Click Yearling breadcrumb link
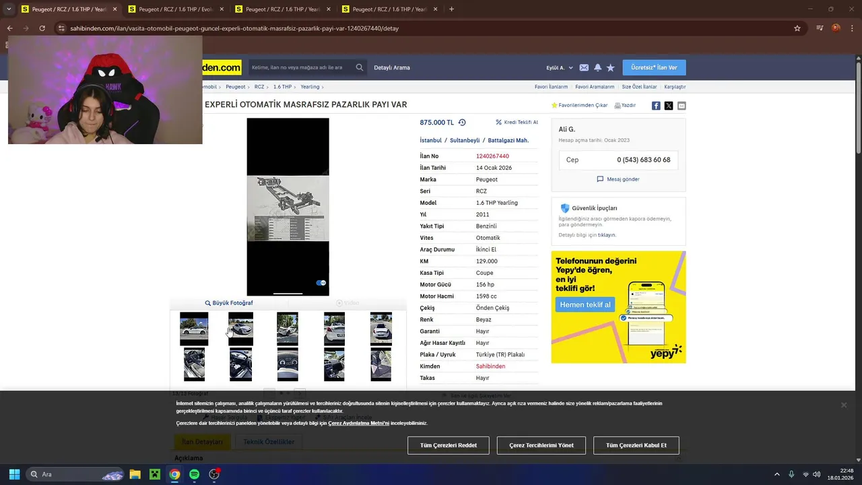 coord(310,87)
